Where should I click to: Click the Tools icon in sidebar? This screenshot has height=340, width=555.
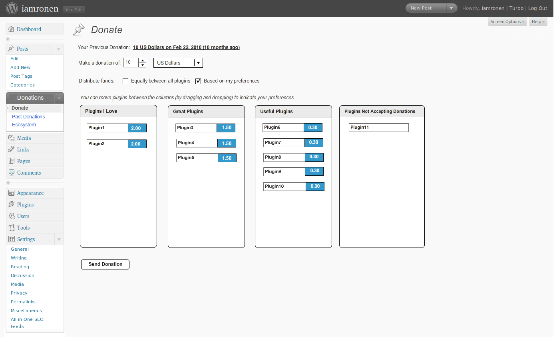click(x=11, y=228)
